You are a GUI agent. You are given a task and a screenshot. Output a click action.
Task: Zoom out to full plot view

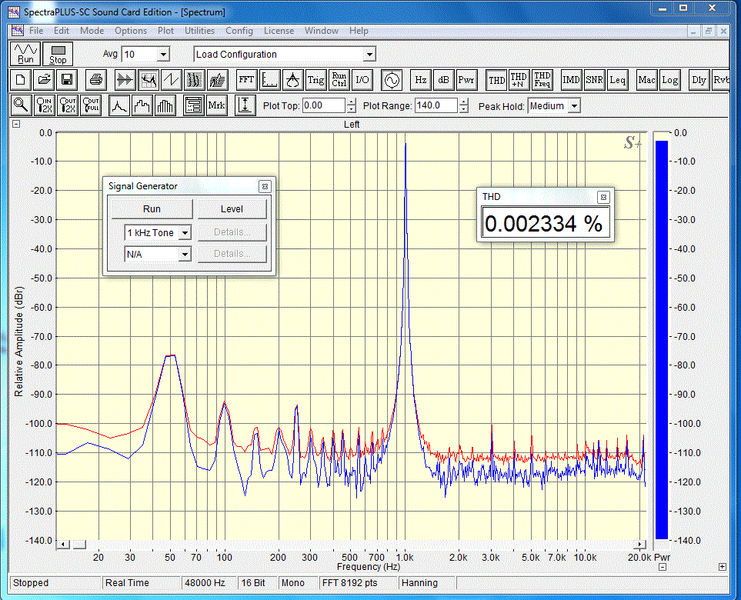coord(91,105)
